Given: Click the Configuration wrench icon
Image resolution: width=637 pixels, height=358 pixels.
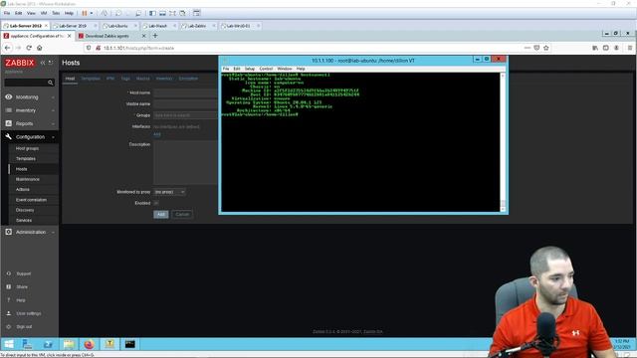Looking at the screenshot, I should [x=9, y=137].
